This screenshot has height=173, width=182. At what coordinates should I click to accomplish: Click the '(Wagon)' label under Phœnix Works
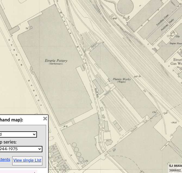point(121,82)
